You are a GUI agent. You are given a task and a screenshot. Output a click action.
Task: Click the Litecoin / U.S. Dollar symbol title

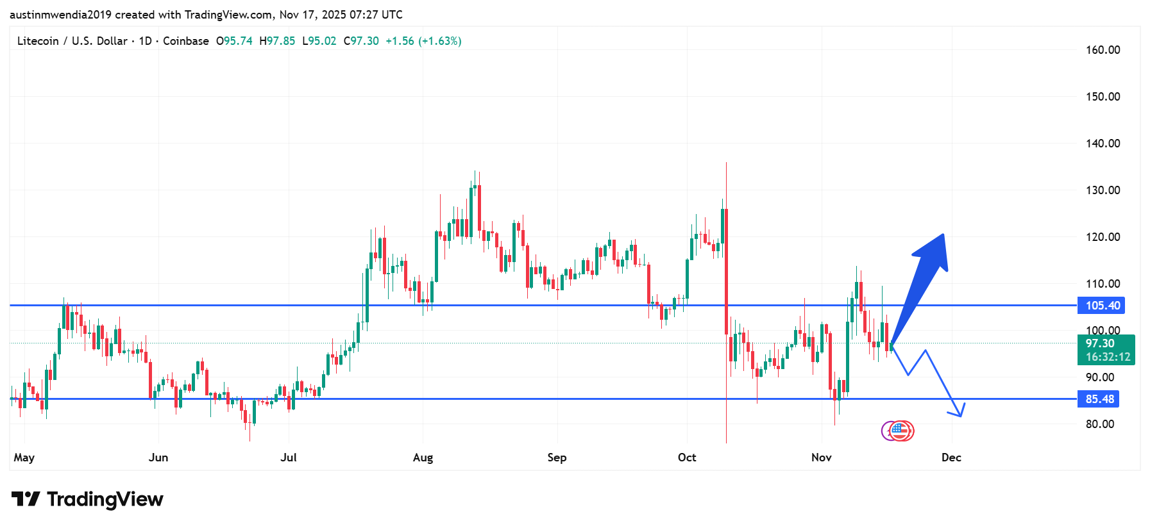pyautogui.click(x=72, y=41)
